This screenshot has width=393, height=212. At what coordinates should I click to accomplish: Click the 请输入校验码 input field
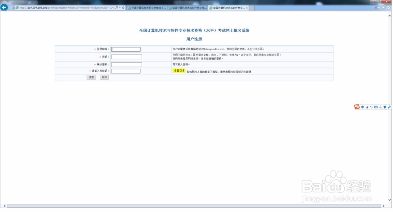coord(126,71)
